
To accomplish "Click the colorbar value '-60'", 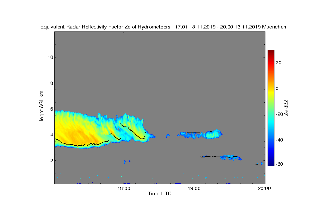I will point(280,164).
